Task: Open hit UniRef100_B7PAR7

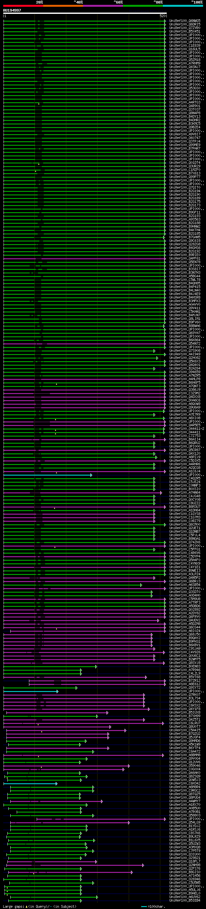Action: 185,149
